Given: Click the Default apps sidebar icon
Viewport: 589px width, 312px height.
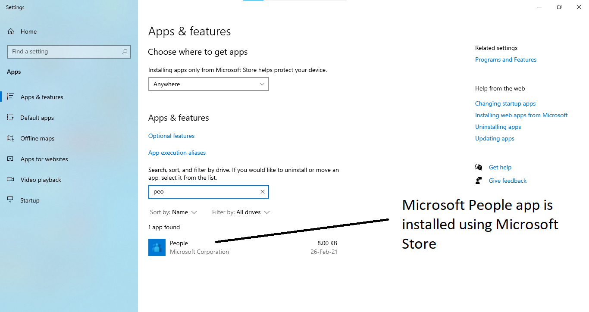Looking at the screenshot, I should click(x=10, y=117).
